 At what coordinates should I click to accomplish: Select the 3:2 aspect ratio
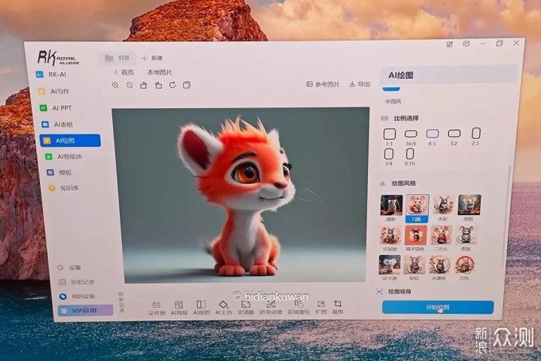[454, 137]
